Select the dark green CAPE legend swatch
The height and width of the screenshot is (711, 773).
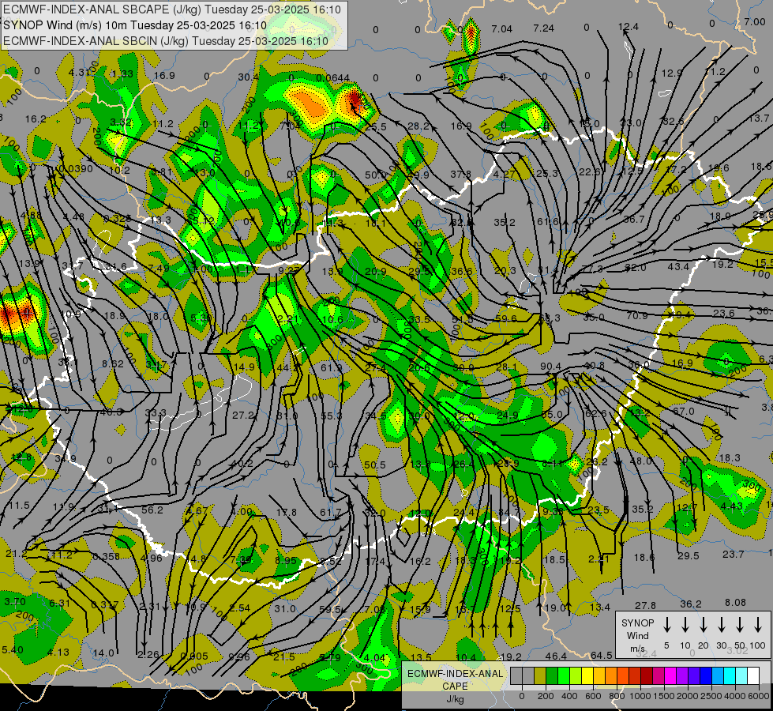click(552, 675)
